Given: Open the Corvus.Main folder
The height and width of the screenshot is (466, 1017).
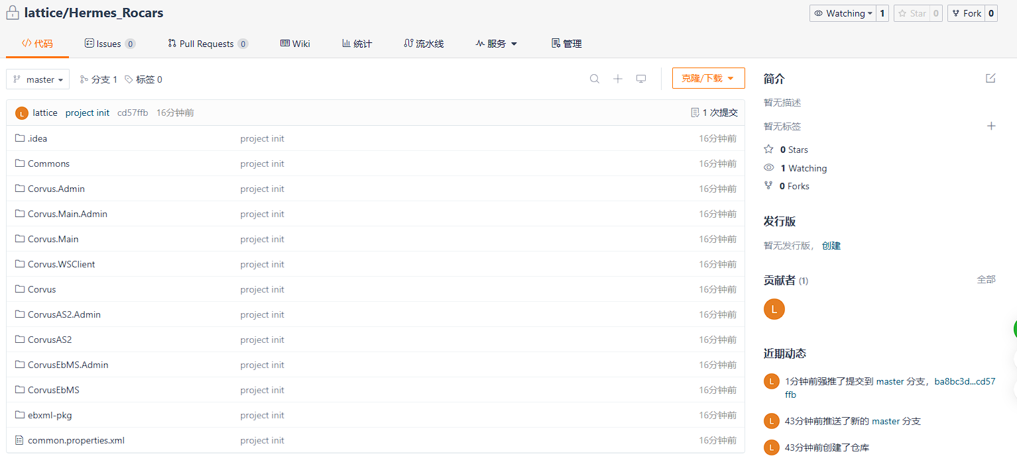Looking at the screenshot, I should pos(53,239).
